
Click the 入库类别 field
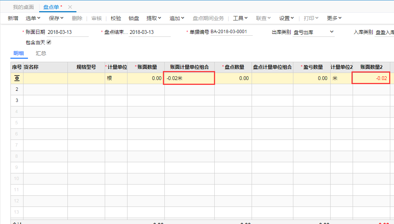[384, 32]
